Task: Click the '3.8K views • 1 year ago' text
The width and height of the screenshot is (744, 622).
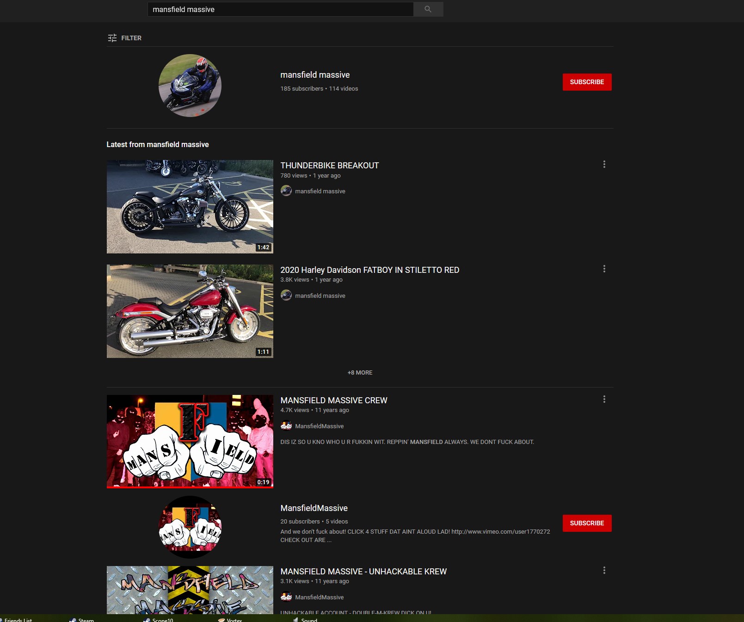Action: point(311,280)
